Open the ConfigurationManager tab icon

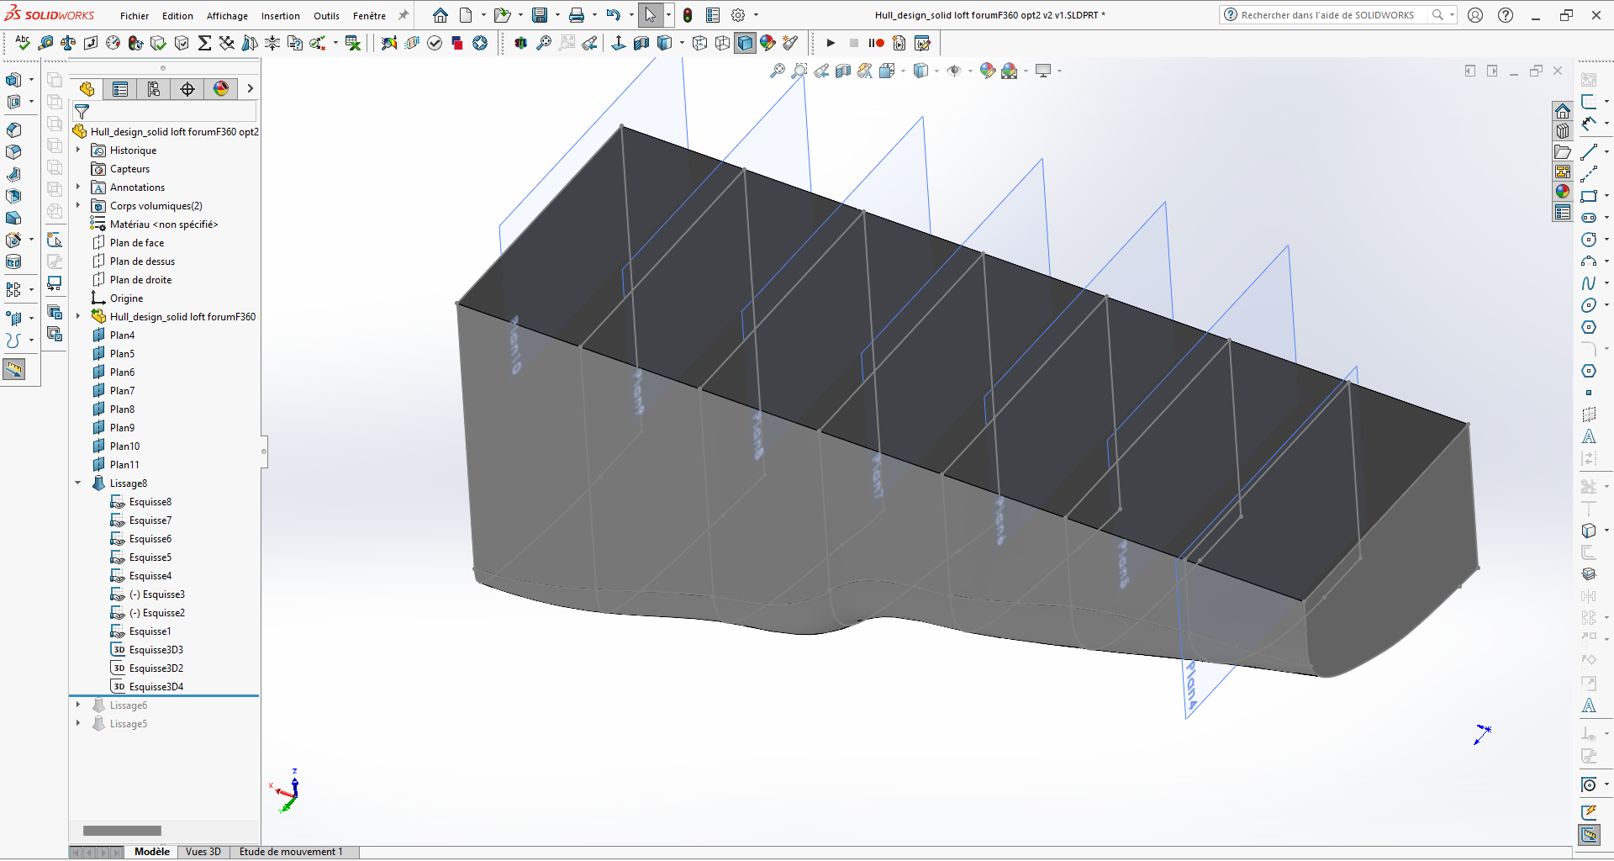(x=154, y=89)
